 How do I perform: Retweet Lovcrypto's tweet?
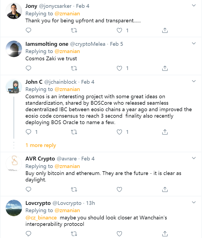pyautogui.click(x=74, y=233)
